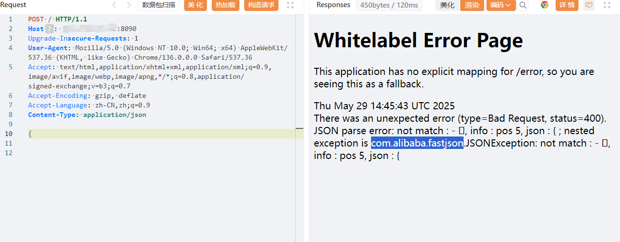The width and height of the screenshot is (620, 242).
Task: Toggle 美化 beautify in Responses panel
Action: point(447,5)
